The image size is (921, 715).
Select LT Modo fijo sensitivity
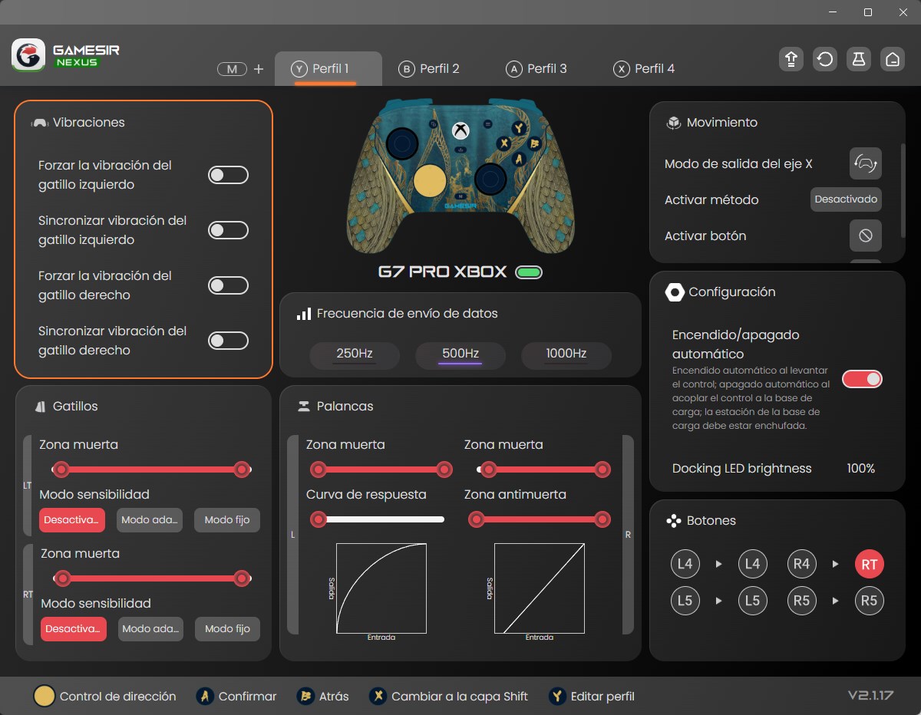(x=227, y=520)
